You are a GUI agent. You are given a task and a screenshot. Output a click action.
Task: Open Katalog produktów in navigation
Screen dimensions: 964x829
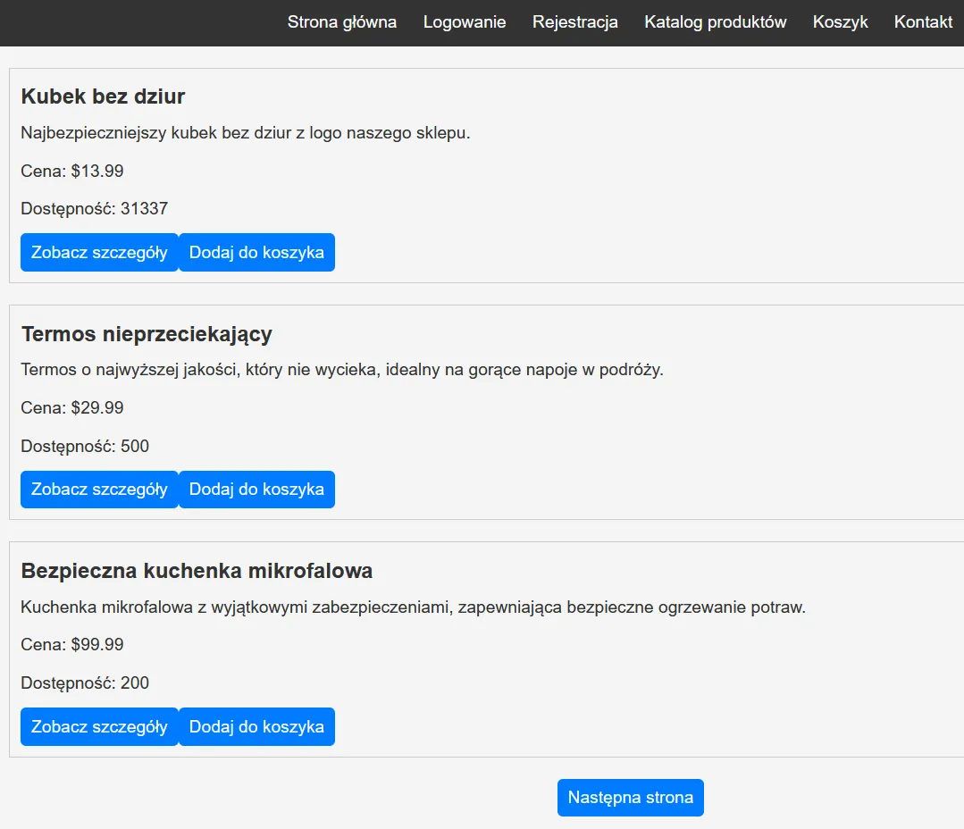[715, 22]
